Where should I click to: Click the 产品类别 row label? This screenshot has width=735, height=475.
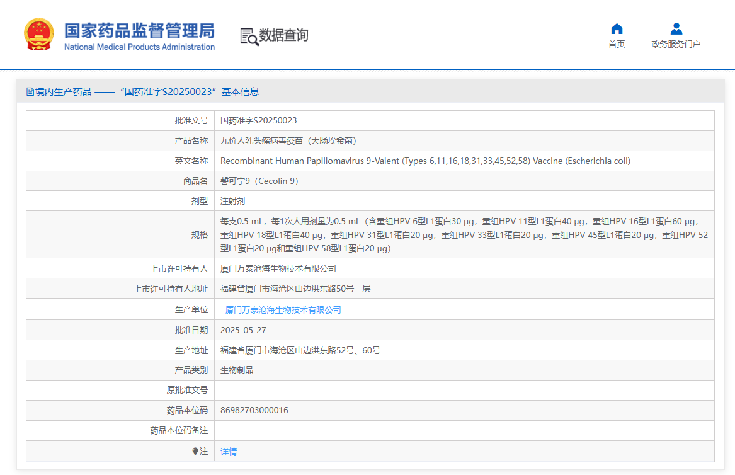point(191,370)
